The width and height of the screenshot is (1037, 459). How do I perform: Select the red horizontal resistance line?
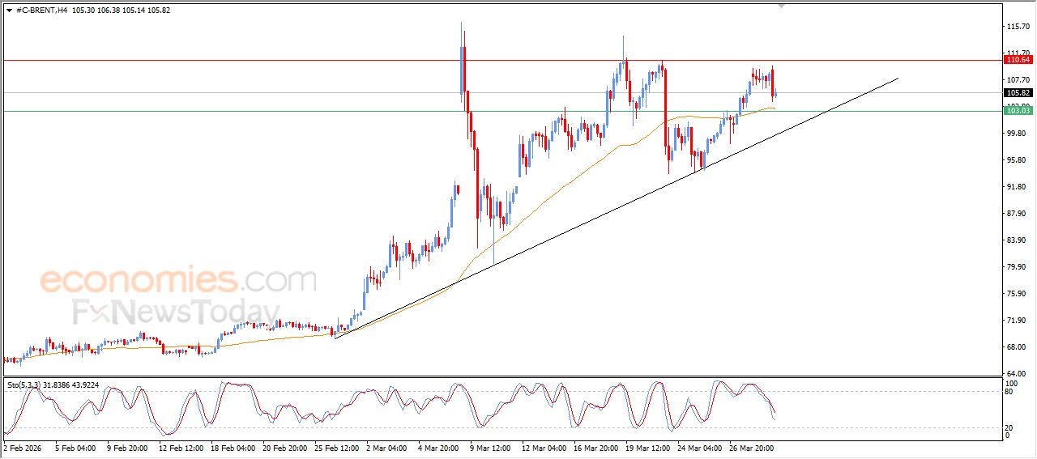coord(324,60)
